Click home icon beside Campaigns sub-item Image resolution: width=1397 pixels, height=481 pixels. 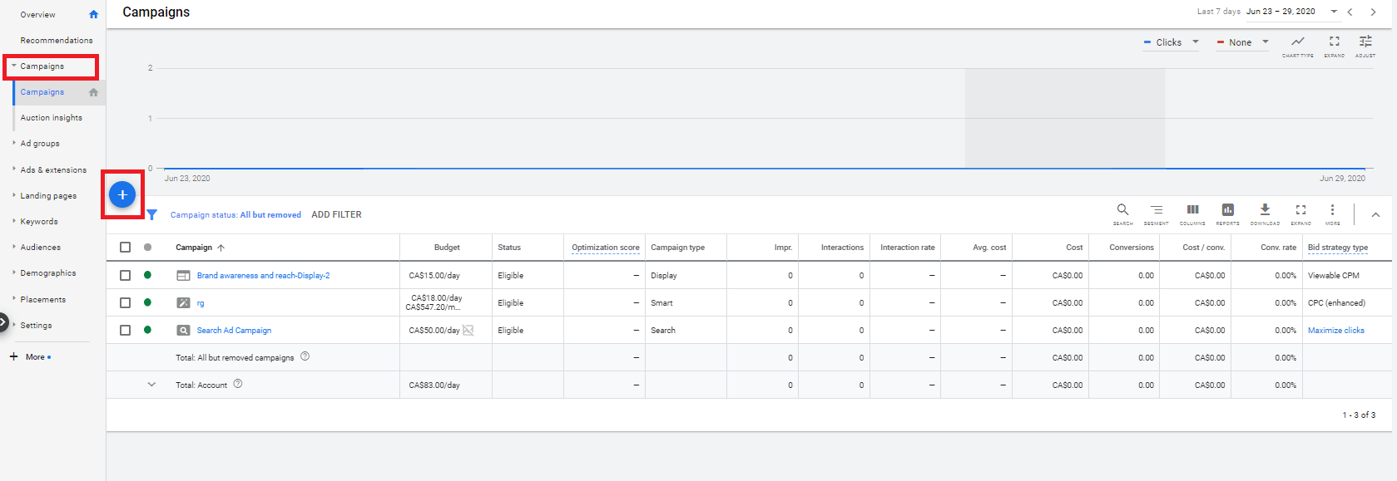93,92
